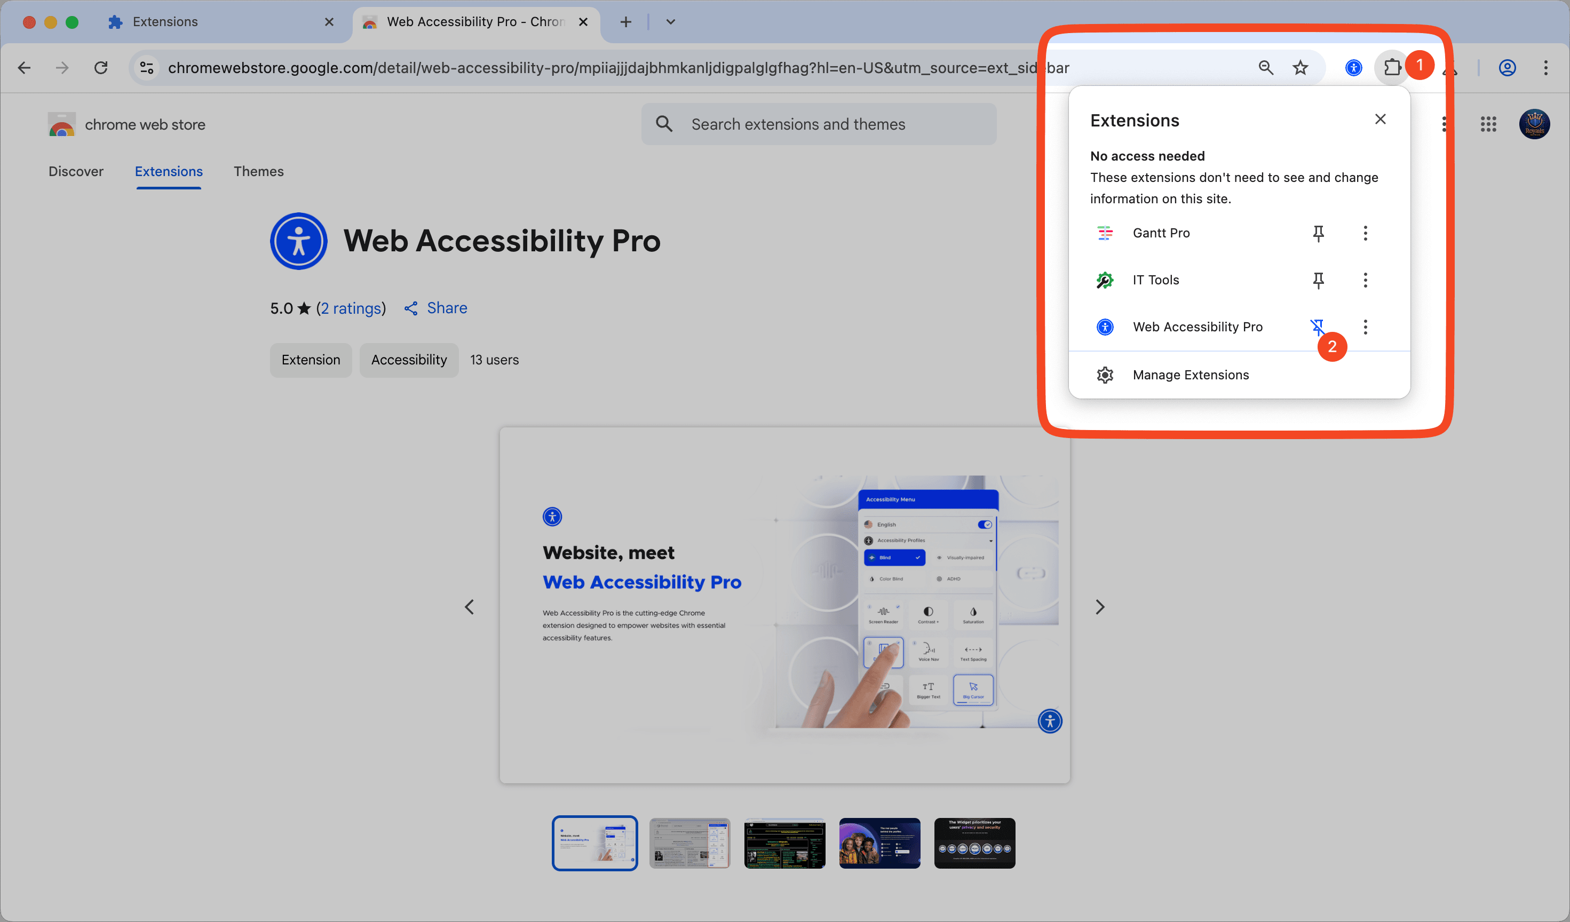
Task: Click the pinned Web Accessibility Pro toolbar icon
Action: pyautogui.click(x=1353, y=67)
